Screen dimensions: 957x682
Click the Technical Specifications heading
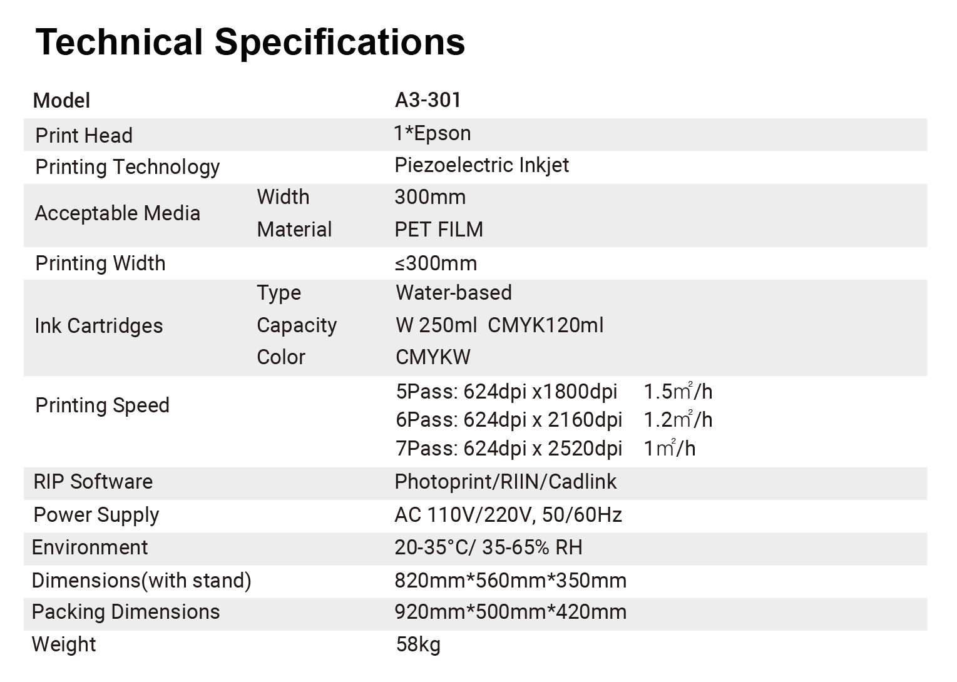tap(250, 42)
